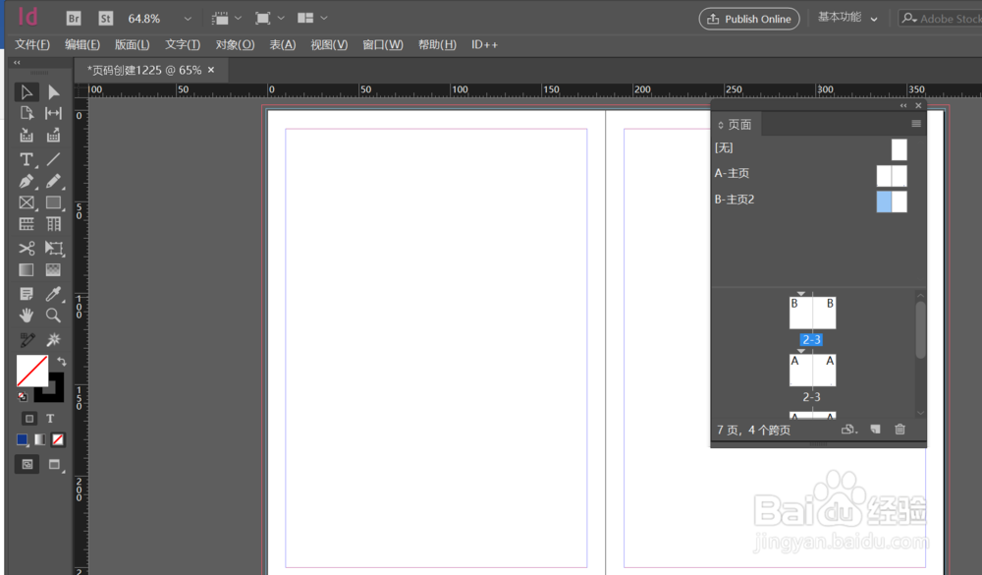
Task: Pick the Pencil tool
Action: click(54, 181)
